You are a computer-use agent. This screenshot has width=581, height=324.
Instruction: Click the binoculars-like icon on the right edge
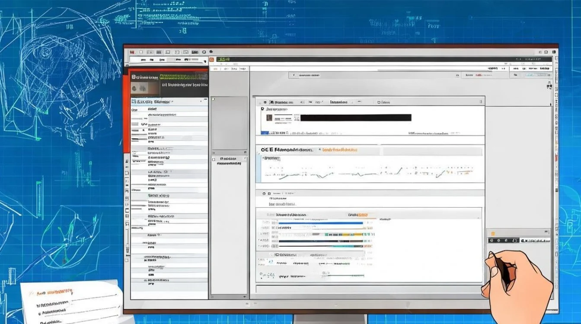coord(549,85)
